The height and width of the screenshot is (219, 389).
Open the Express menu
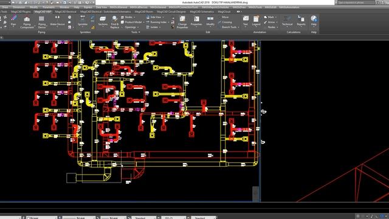coord(88,7)
